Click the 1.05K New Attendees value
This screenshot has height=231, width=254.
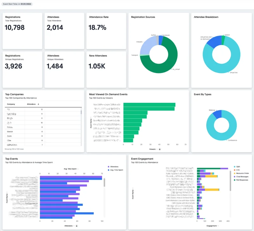click(97, 66)
